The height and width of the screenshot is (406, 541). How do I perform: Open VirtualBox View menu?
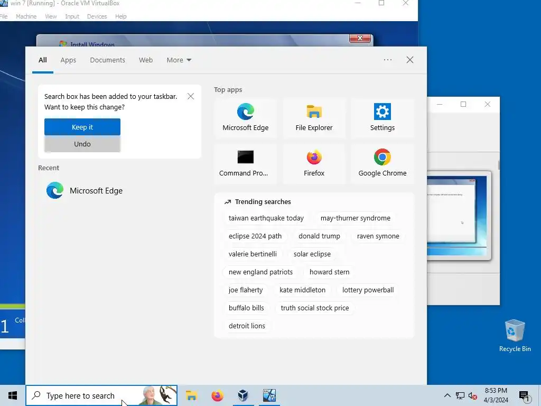point(51,16)
